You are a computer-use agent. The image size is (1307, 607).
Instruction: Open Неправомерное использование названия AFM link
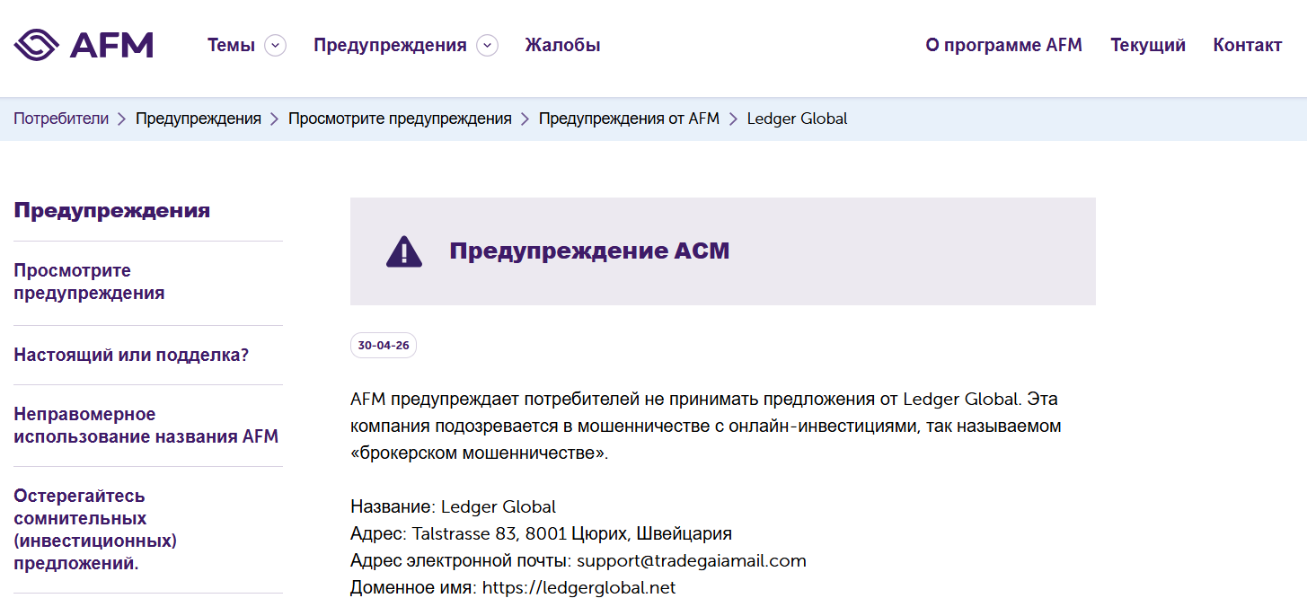pos(146,426)
